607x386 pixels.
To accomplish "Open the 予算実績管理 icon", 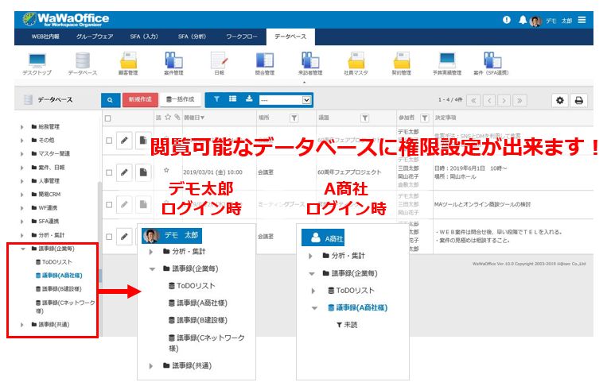I will [446, 60].
